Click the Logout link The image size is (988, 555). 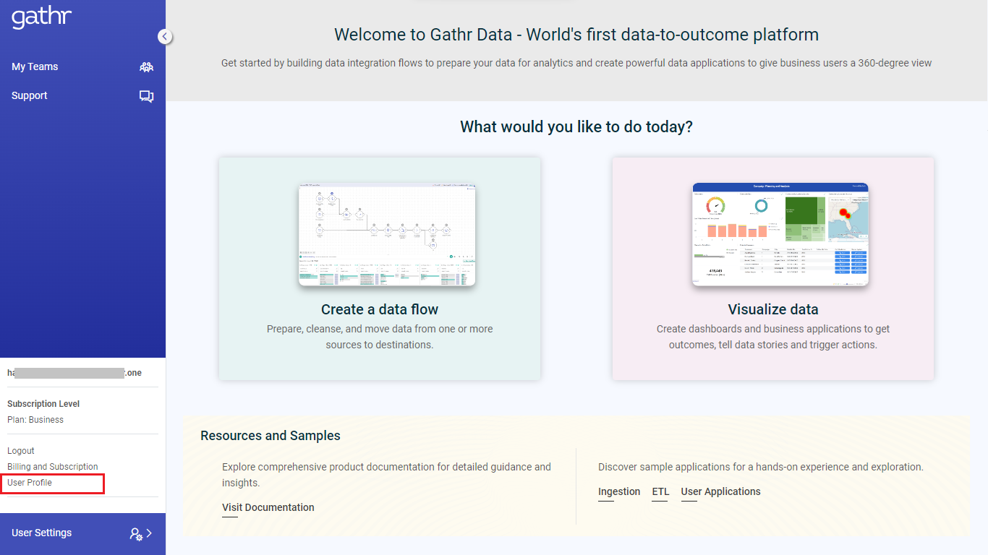pyautogui.click(x=21, y=451)
